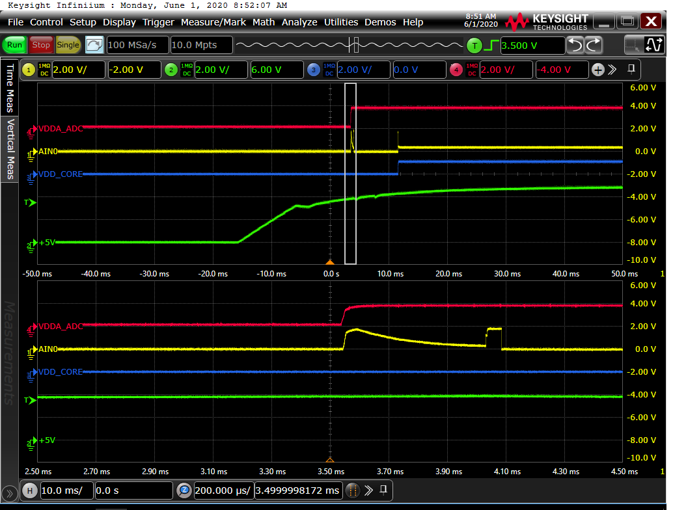The image size is (673, 510).
Task: Click channel 1 1MΩ DC coupling icon
Action: coord(44,70)
